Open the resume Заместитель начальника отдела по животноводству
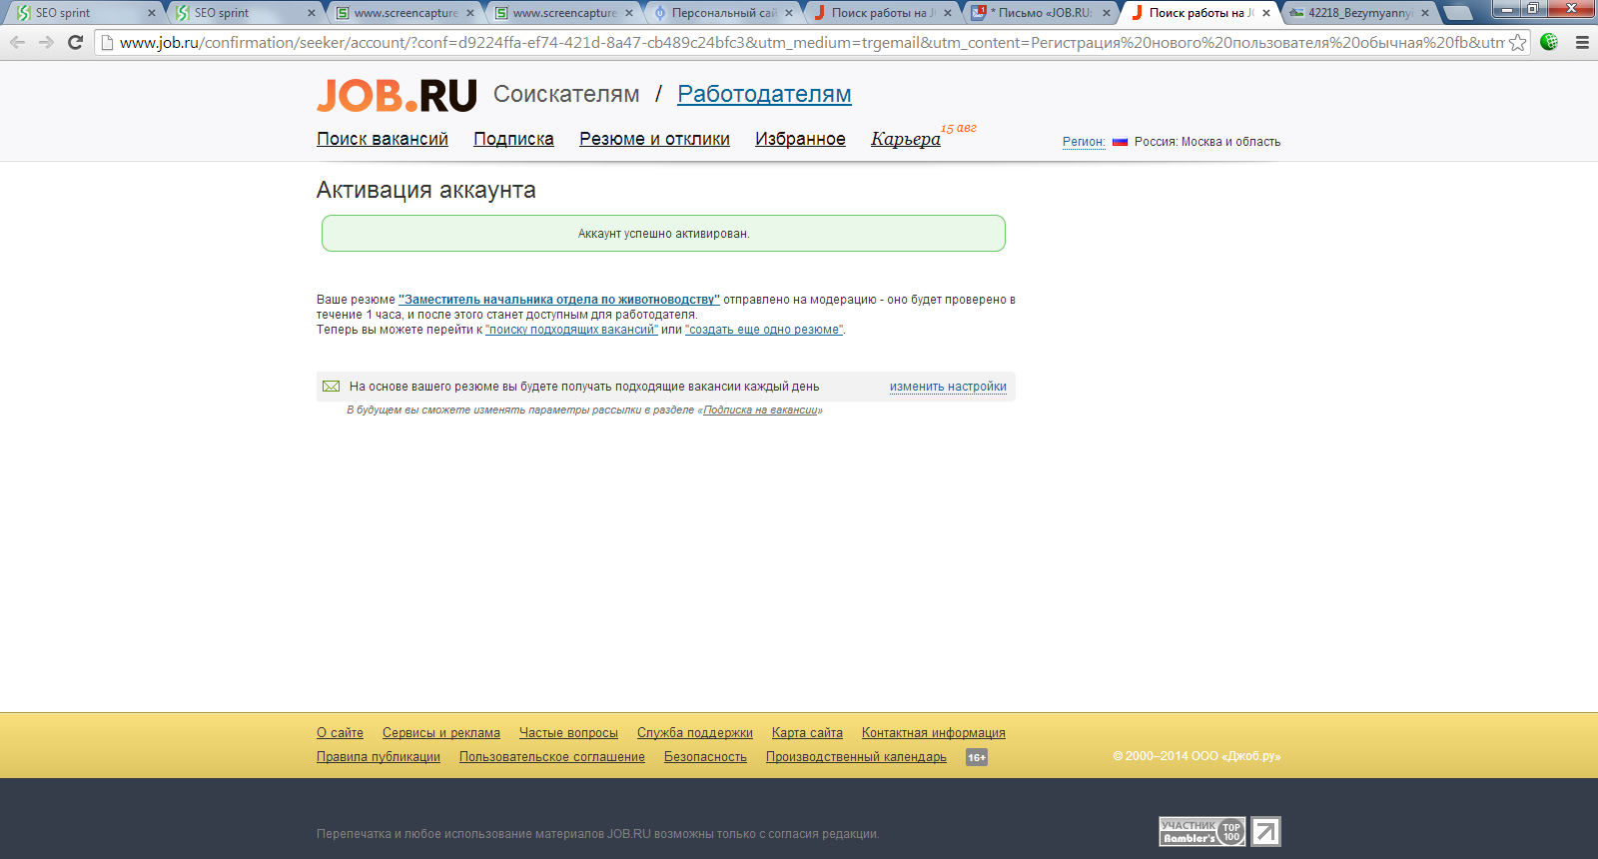This screenshot has width=1598, height=859. (559, 300)
